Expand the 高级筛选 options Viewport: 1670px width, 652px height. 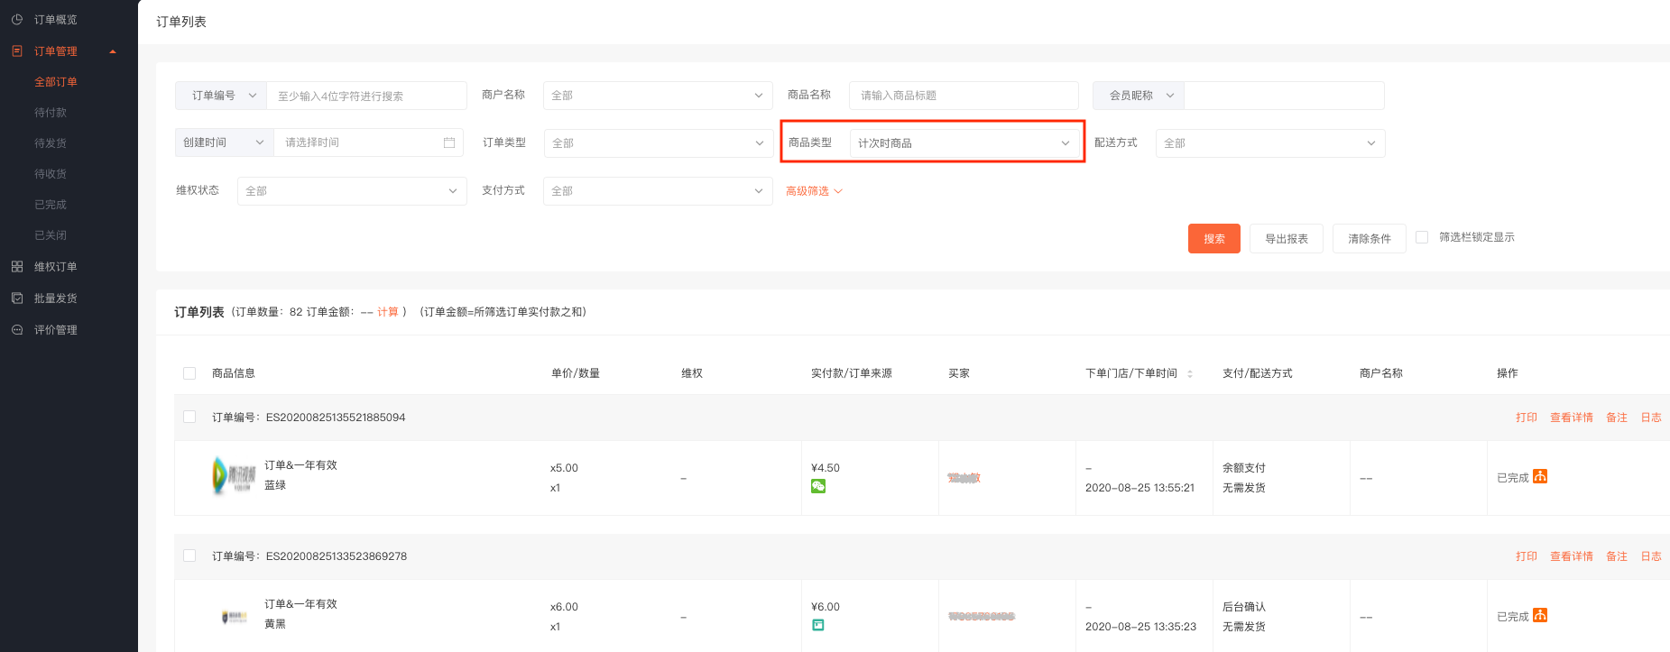pyautogui.click(x=813, y=191)
